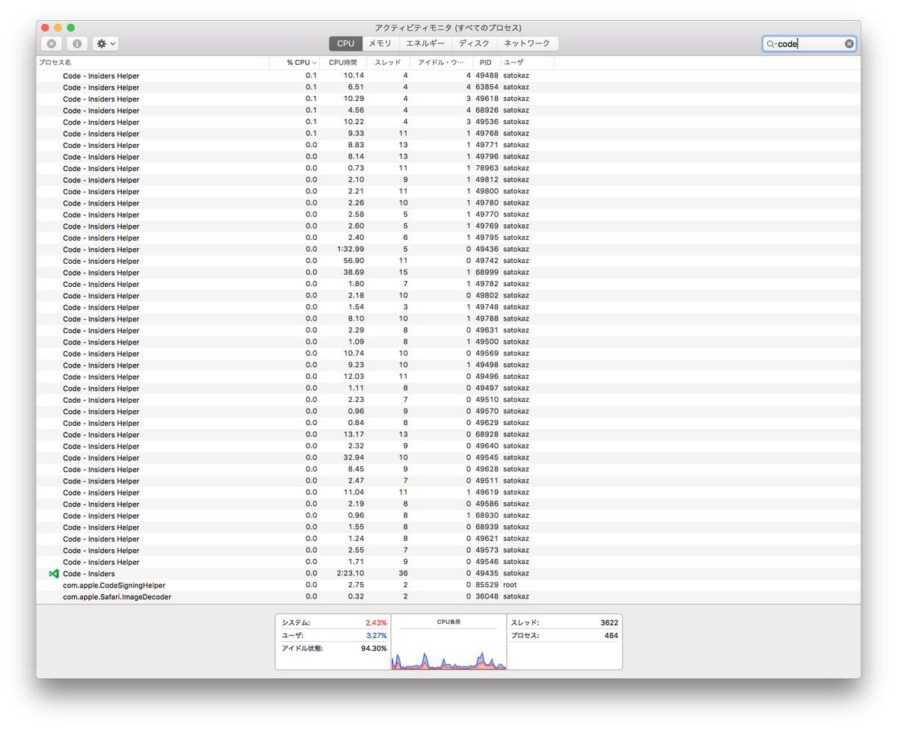Open the process info (i) toolbar icon

77,44
